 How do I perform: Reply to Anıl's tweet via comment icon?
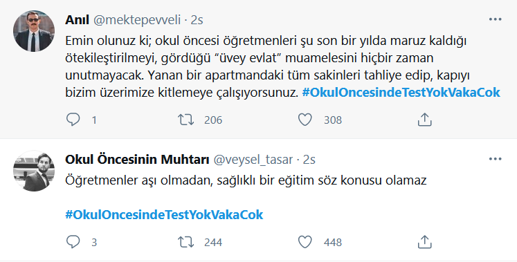73,120
